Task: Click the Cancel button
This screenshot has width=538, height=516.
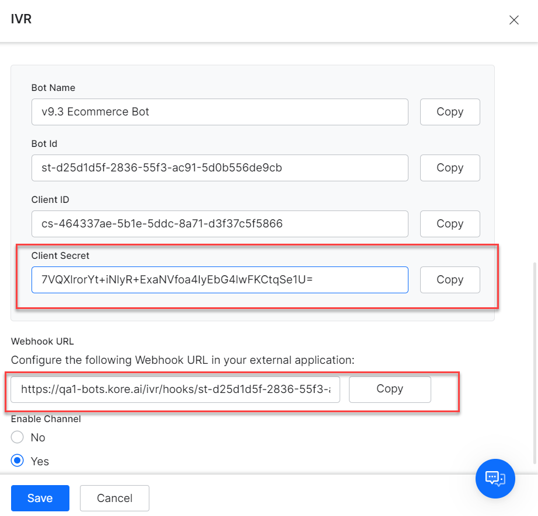Action: click(114, 498)
